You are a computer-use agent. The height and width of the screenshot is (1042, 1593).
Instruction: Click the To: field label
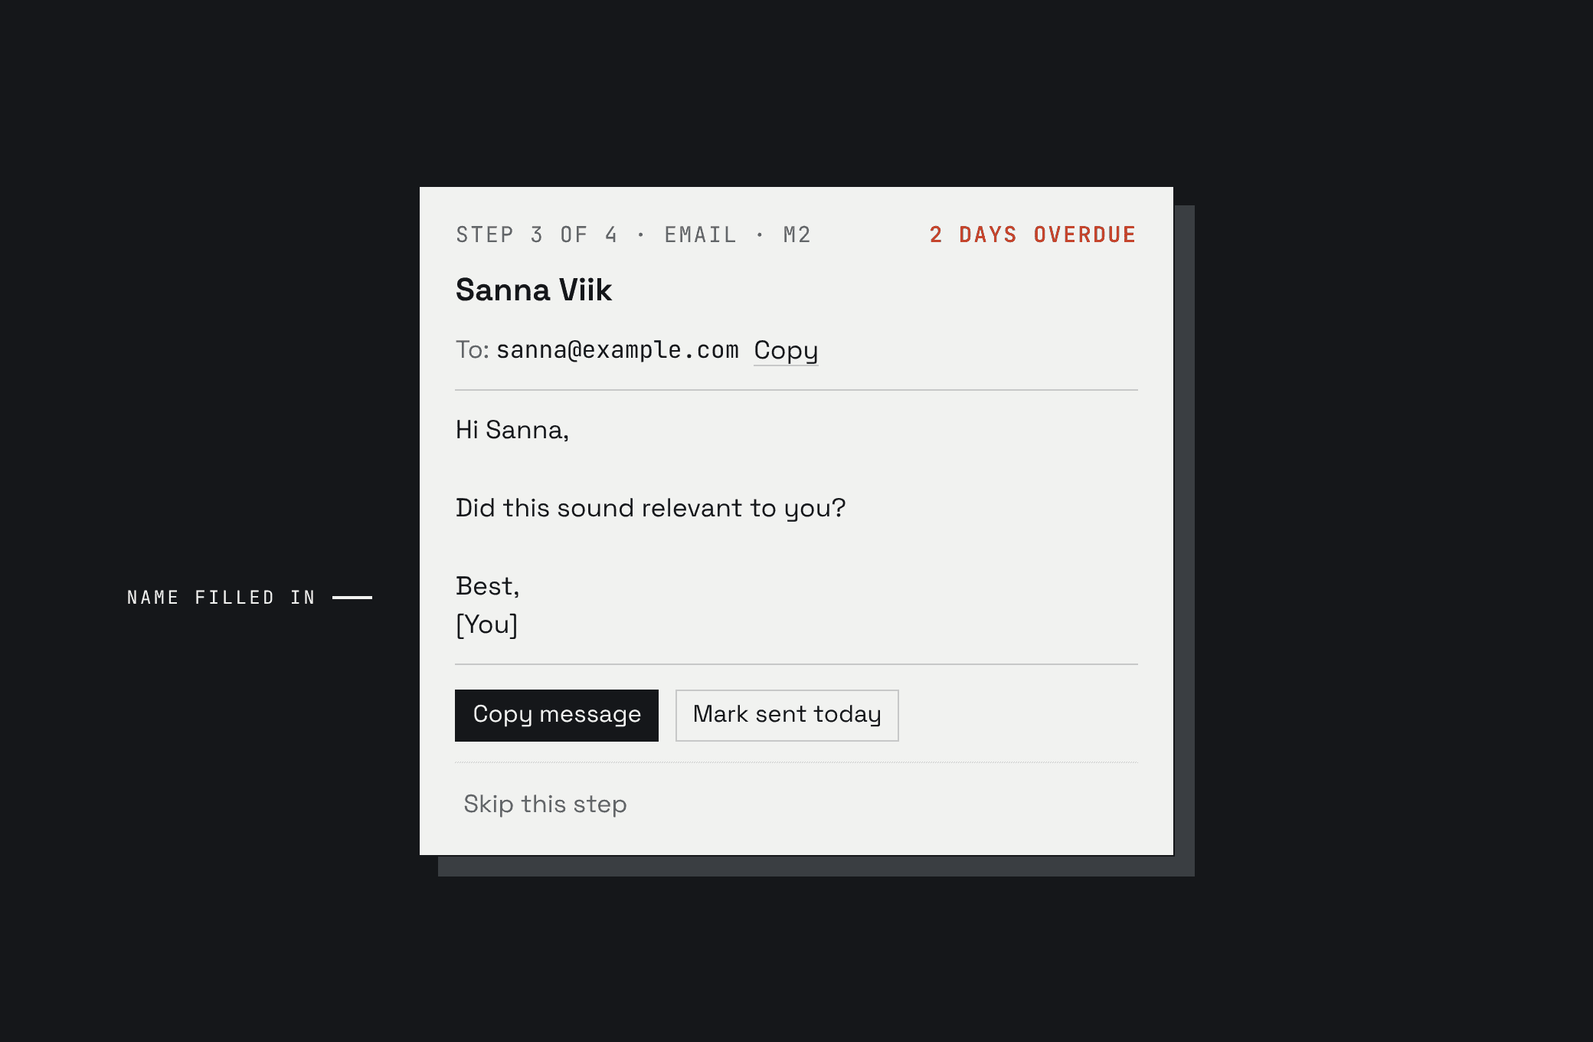click(x=473, y=350)
